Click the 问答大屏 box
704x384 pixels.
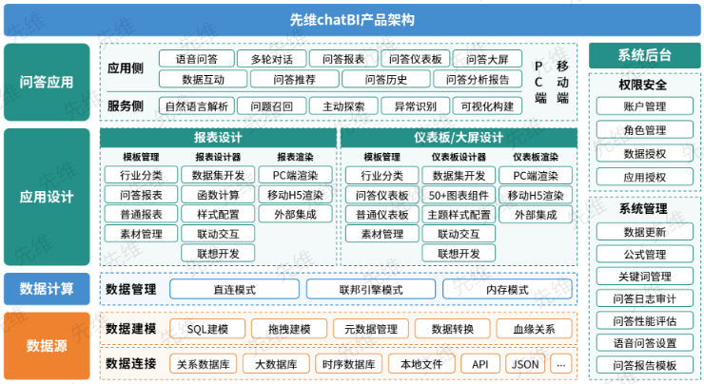(x=487, y=59)
